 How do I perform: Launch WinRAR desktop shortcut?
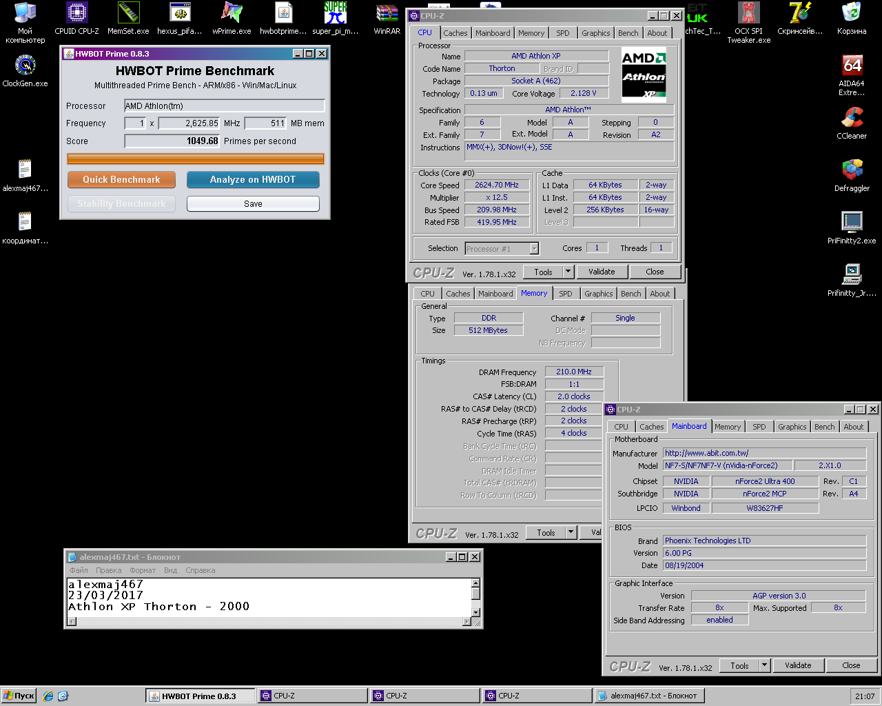click(387, 19)
